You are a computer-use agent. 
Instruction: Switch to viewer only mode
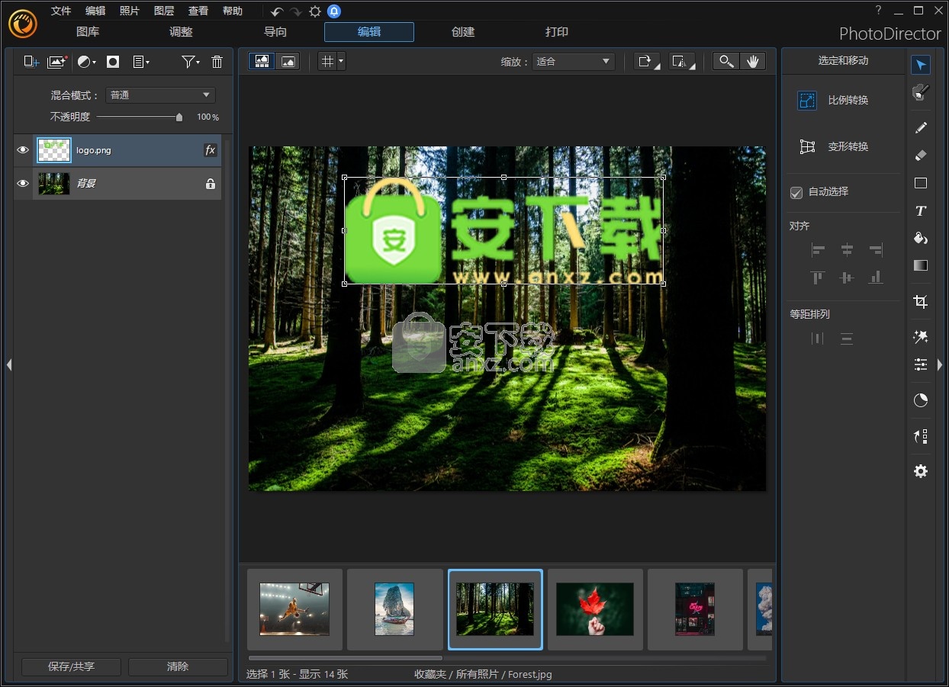[288, 62]
